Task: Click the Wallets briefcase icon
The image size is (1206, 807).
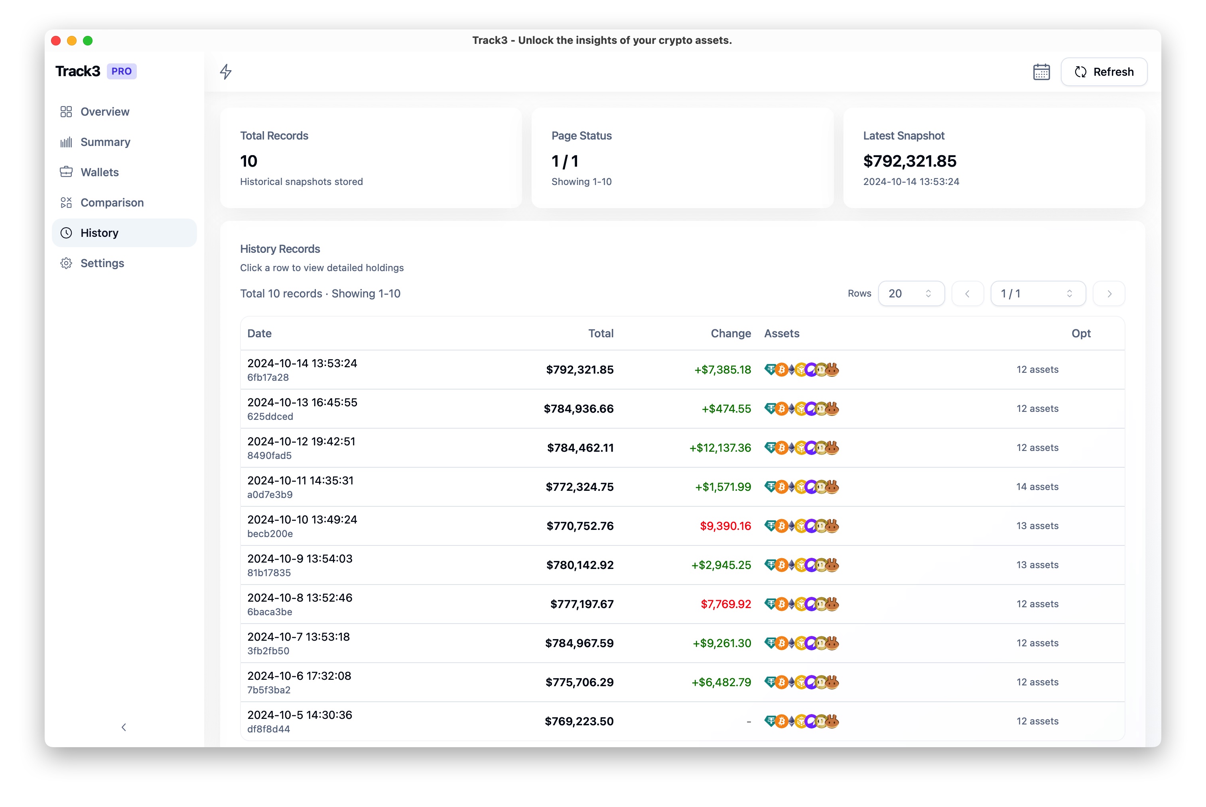Action: pos(66,172)
